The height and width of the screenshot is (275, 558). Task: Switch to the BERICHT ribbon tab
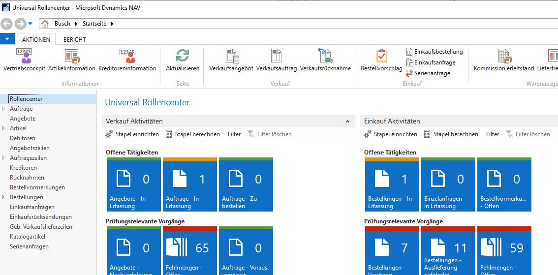coord(75,39)
